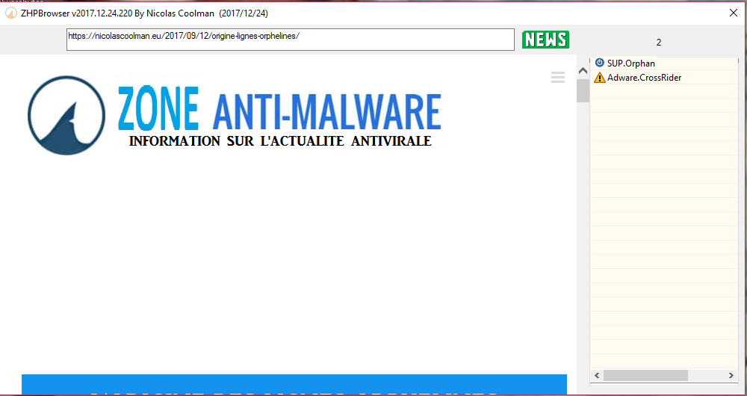The width and height of the screenshot is (747, 396).
Task: Close the ZHPBrowser window
Action: tap(734, 13)
